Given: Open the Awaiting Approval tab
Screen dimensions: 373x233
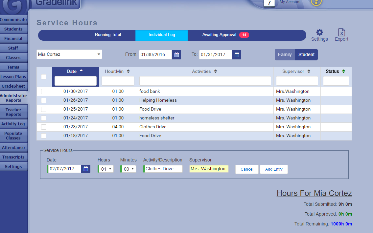Looking at the screenshot, I should click(220, 35).
